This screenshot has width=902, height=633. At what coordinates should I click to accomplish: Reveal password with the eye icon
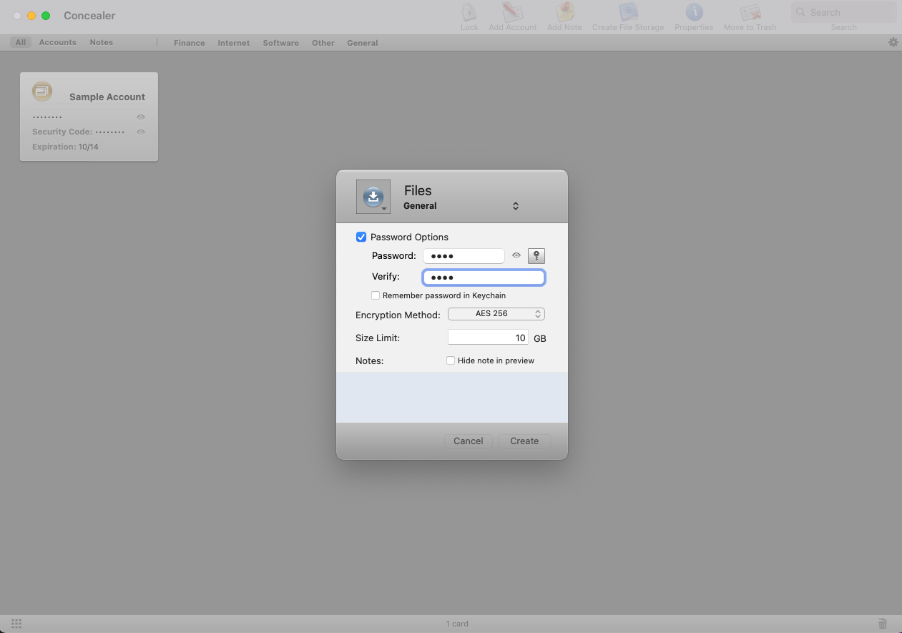click(x=516, y=255)
